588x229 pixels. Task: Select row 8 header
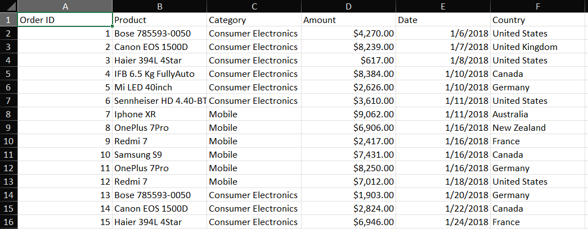point(8,114)
